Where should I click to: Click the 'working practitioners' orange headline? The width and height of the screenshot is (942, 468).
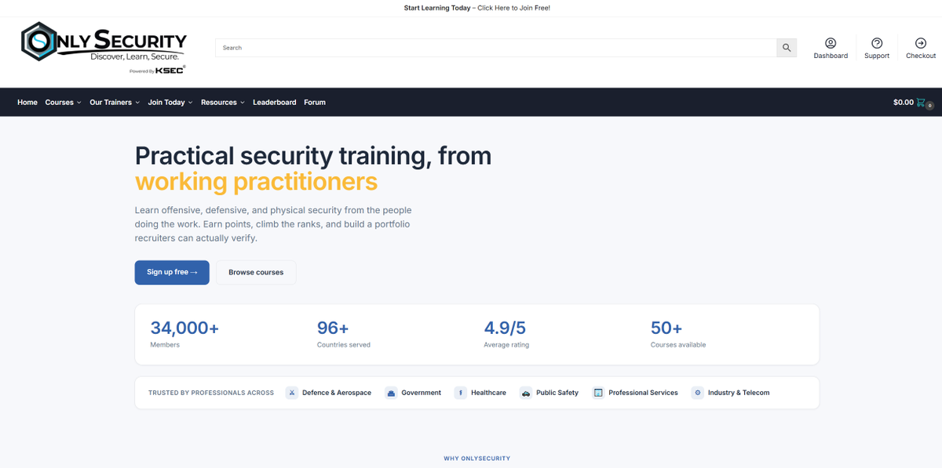[256, 182]
